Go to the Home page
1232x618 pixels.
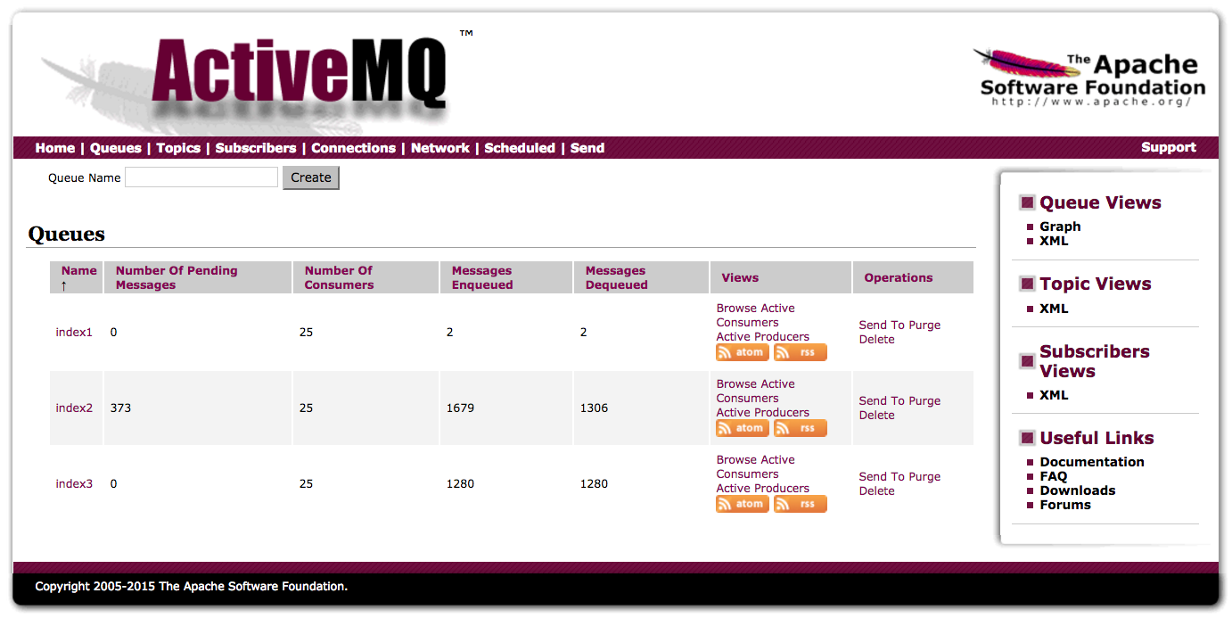55,148
